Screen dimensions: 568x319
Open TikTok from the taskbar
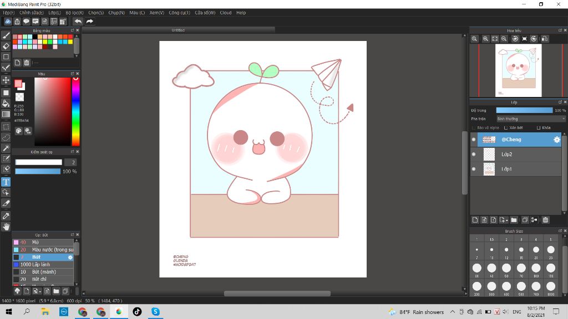[x=137, y=312]
